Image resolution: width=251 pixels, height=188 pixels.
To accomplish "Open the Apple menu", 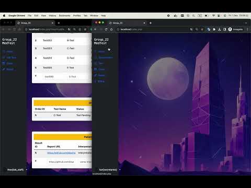I will coord(4,16).
